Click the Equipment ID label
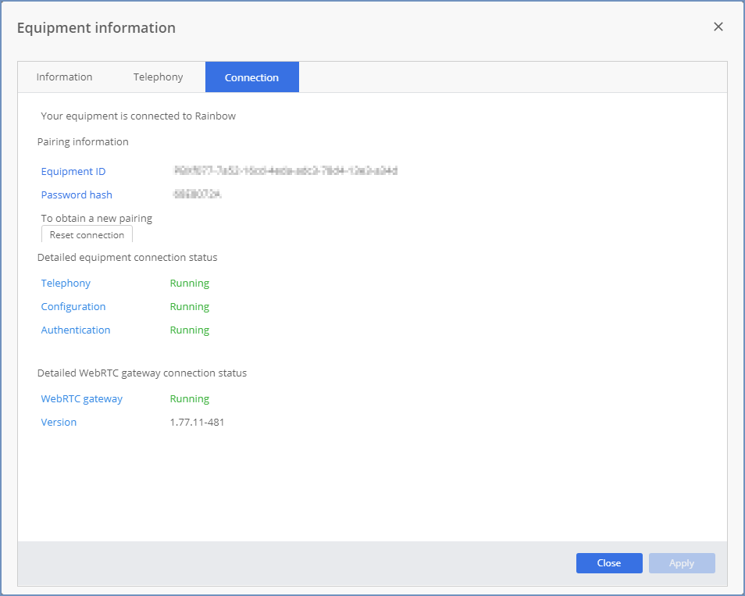The image size is (745, 596). 73,171
